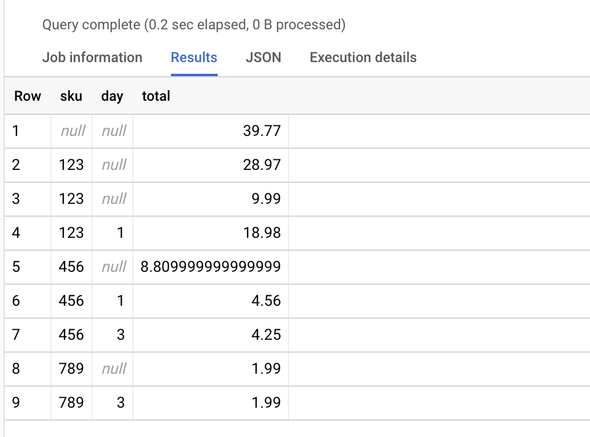The height and width of the screenshot is (437, 590).
Task: Click the total column header
Action: tap(156, 96)
